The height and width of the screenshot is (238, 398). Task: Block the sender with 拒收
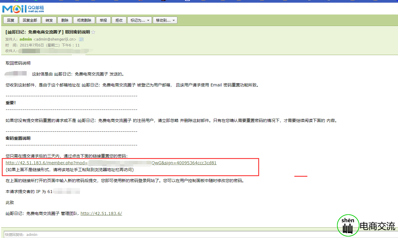click(x=119, y=20)
